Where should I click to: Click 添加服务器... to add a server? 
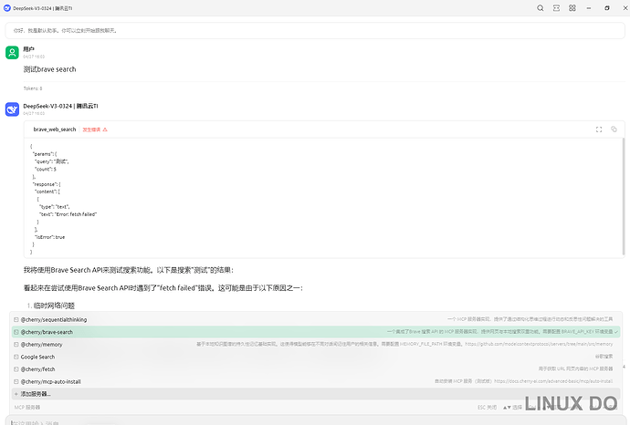(x=316, y=394)
